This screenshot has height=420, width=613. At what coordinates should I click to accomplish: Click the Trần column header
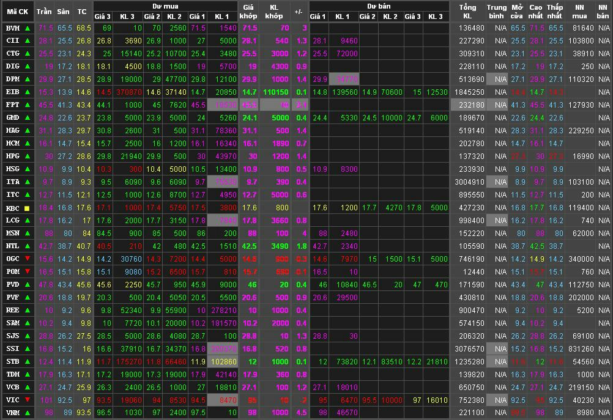click(x=44, y=12)
